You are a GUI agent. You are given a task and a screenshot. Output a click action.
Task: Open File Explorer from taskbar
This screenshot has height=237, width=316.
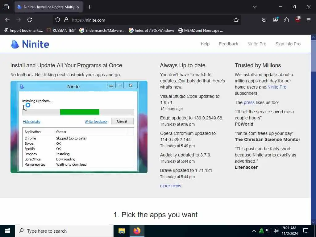click(x=122, y=231)
